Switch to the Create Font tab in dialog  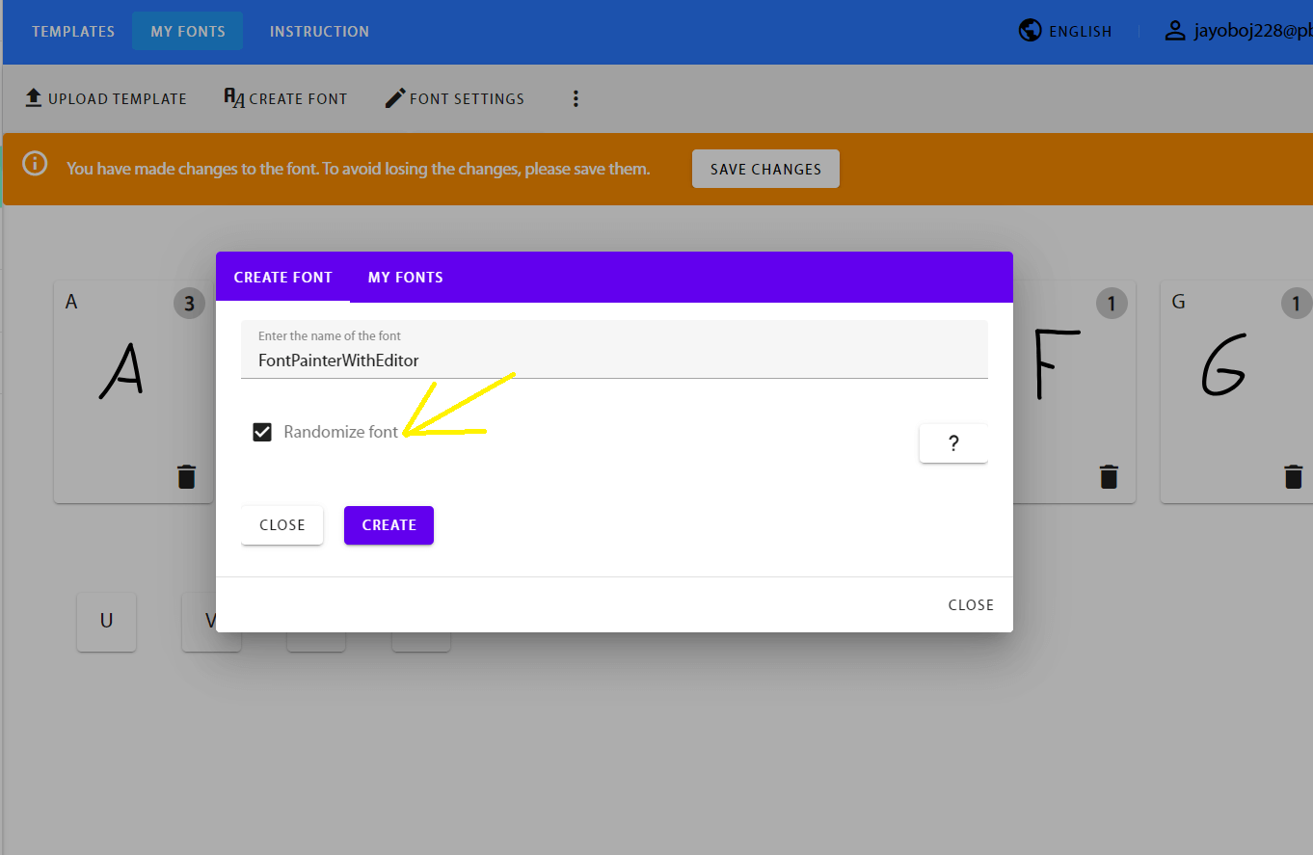(282, 278)
